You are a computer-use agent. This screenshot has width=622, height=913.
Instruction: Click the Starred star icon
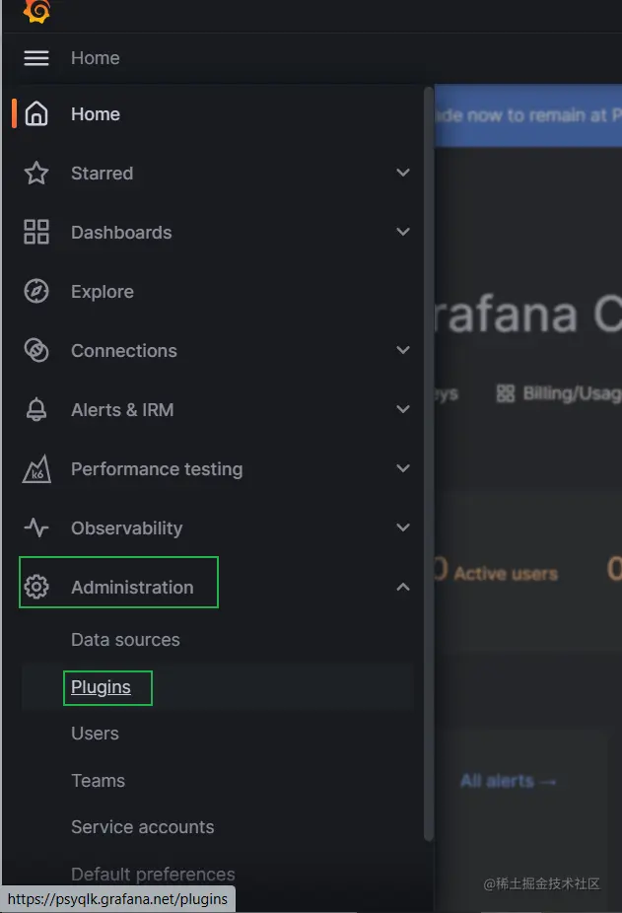[x=36, y=174]
